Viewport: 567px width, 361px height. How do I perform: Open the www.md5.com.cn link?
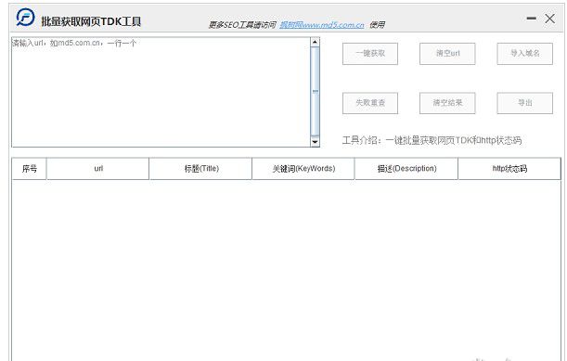click(x=322, y=25)
